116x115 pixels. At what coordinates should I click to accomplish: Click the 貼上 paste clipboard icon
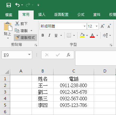pos(8,26)
